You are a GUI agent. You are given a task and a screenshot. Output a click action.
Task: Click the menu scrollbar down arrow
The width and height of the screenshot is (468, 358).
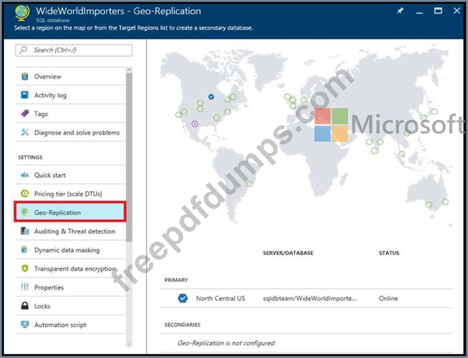(129, 344)
